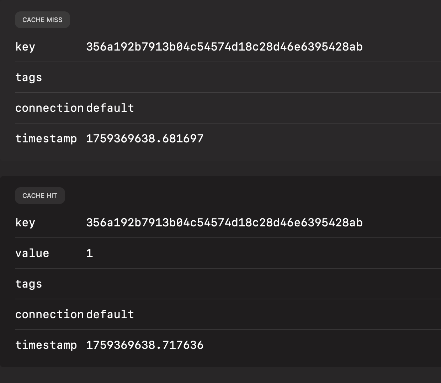Select the cached value 1
Screen dimensions: 441x383
[90, 253]
